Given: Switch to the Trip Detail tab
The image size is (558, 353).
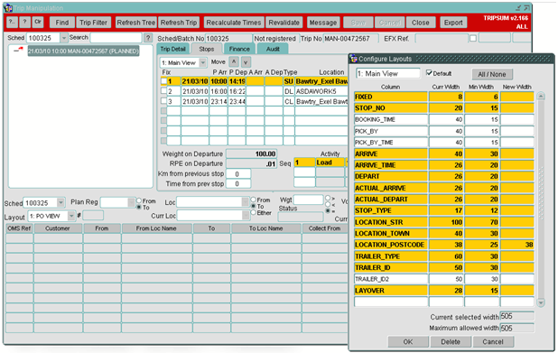Looking at the screenshot, I should [173, 49].
